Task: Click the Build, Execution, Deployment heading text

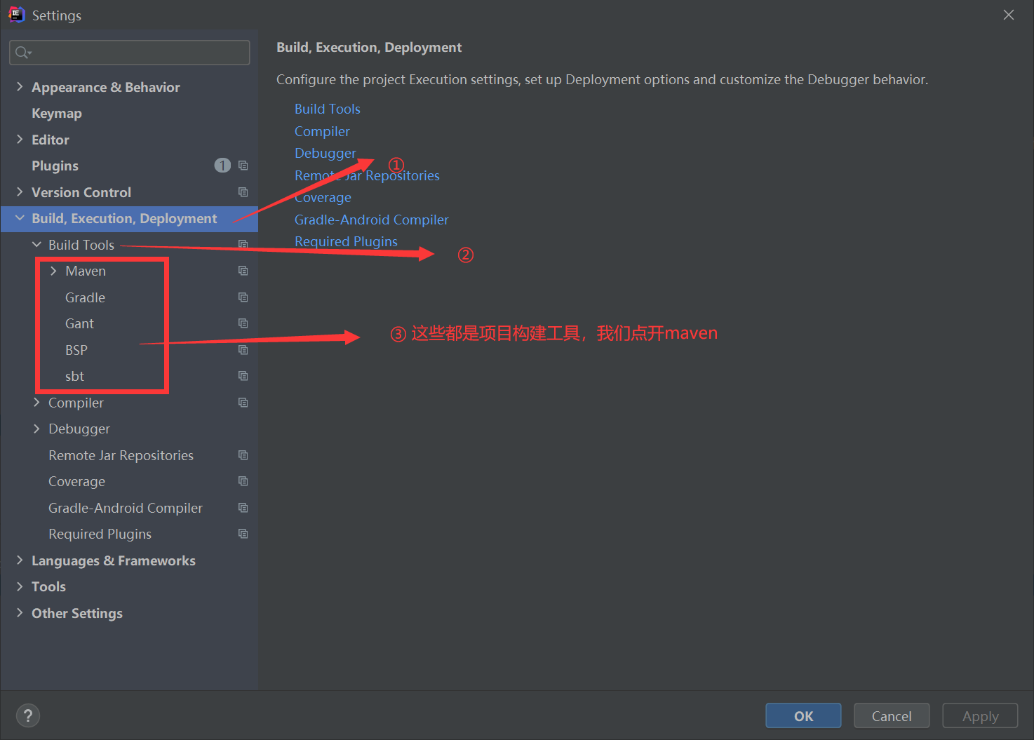Action: (x=369, y=47)
